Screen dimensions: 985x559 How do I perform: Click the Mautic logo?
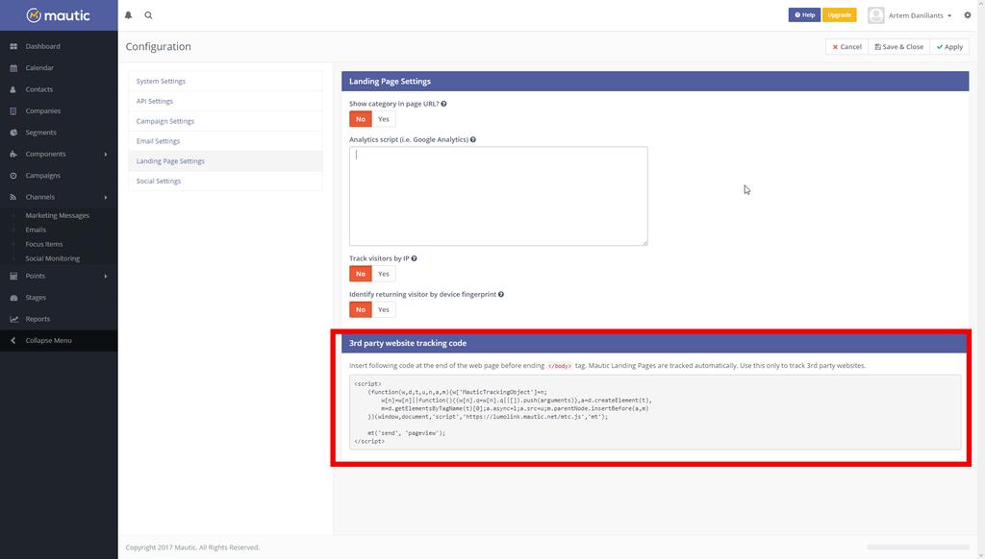click(59, 15)
